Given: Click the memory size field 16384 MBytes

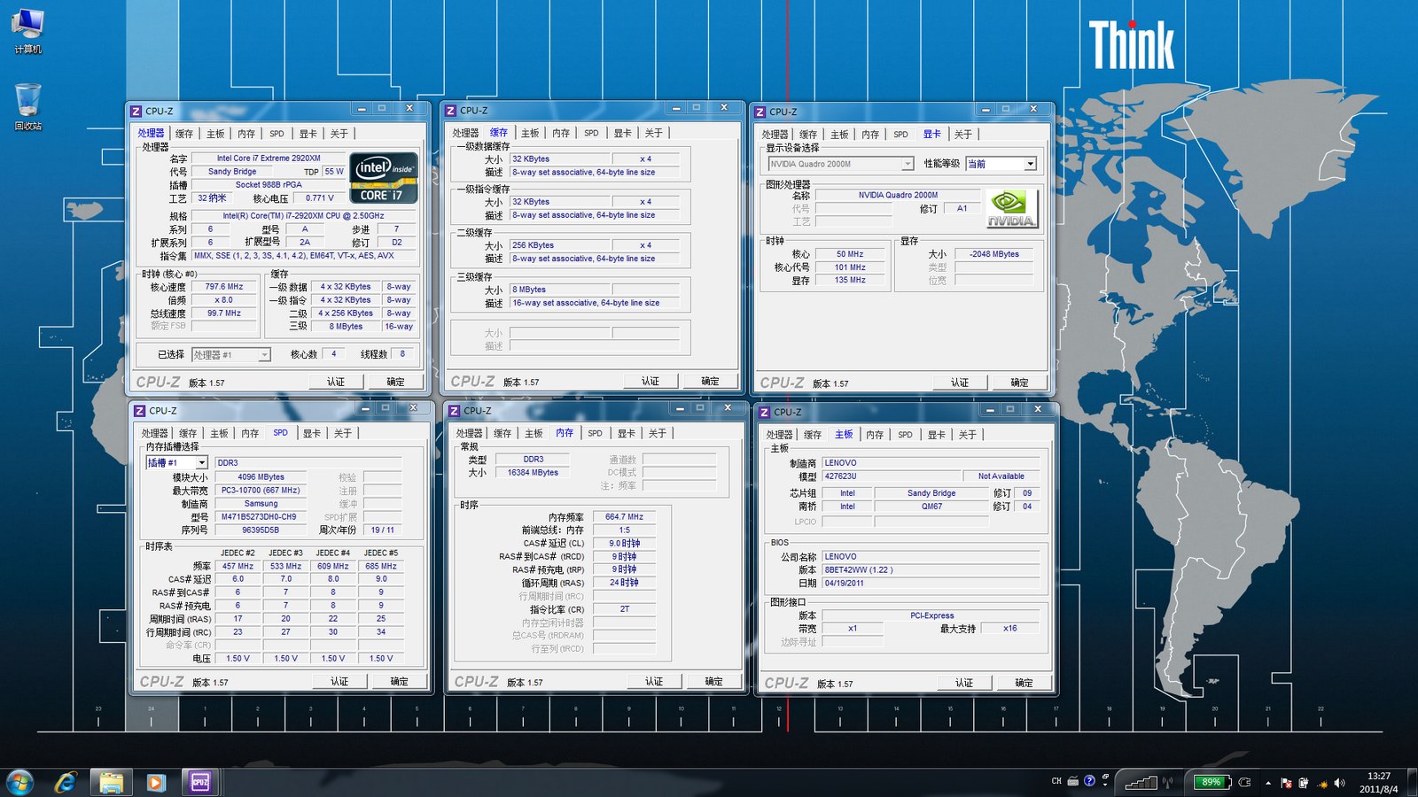Looking at the screenshot, I should pos(533,473).
